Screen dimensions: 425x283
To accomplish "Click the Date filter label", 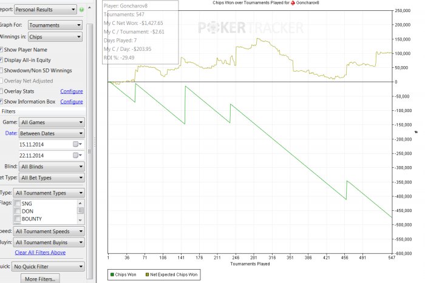I will 11,133.
